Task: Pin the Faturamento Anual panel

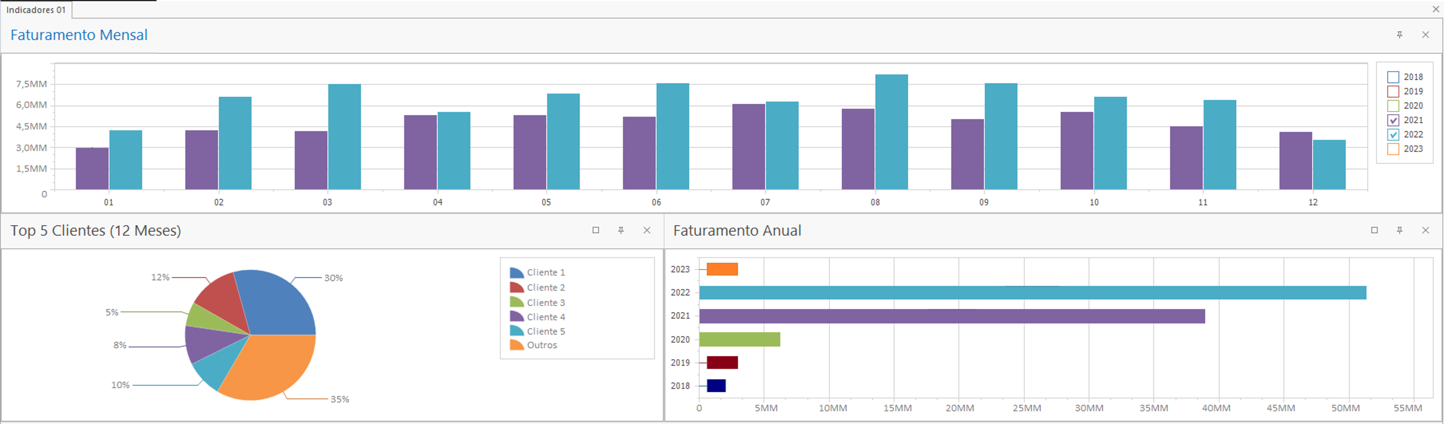Action: [1400, 230]
